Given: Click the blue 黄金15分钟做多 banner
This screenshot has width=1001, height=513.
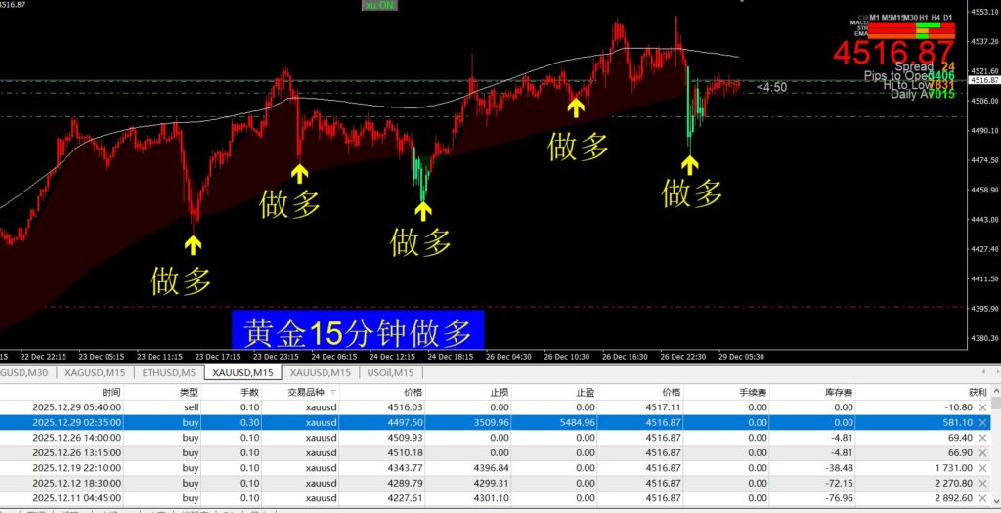Looking at the screenshot, I should [358, 332].
